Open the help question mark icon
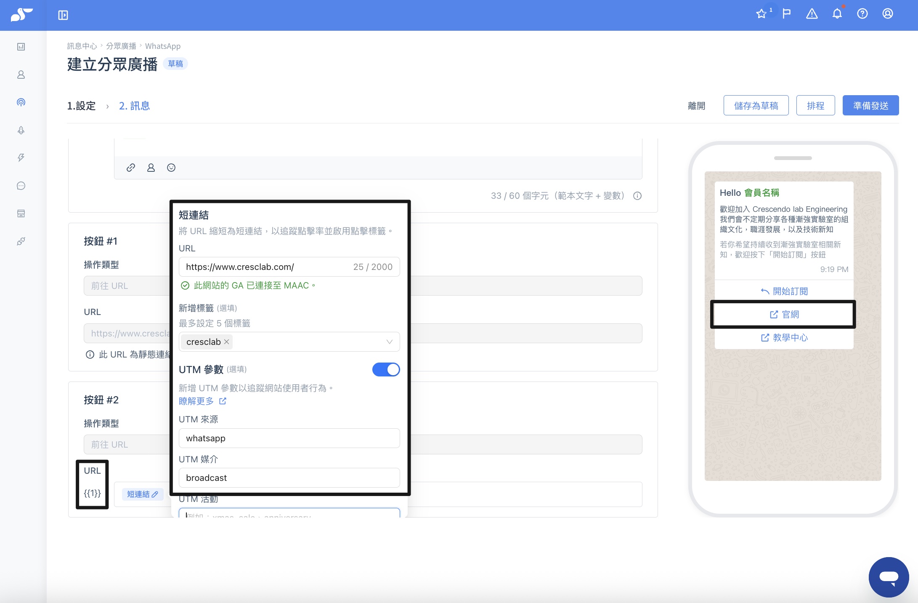 tap(862, 14)
